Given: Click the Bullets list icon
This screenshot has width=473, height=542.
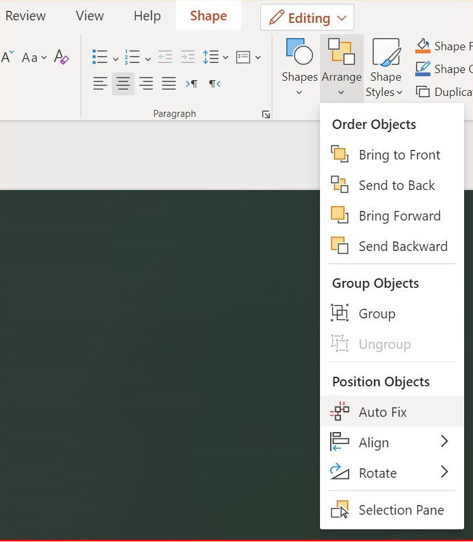Looking at the screenshot, I should pyautogui.click(x=100, y=57).
